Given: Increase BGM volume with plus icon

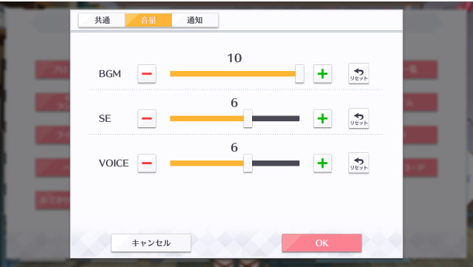Looking at the screenshot, I should (x=322, y=74).
